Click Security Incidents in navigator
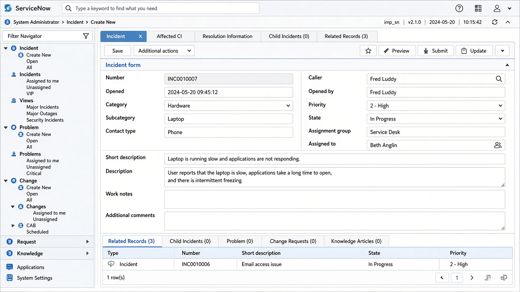This screenshot has width=520, height=292. click(x=45, y=120)
